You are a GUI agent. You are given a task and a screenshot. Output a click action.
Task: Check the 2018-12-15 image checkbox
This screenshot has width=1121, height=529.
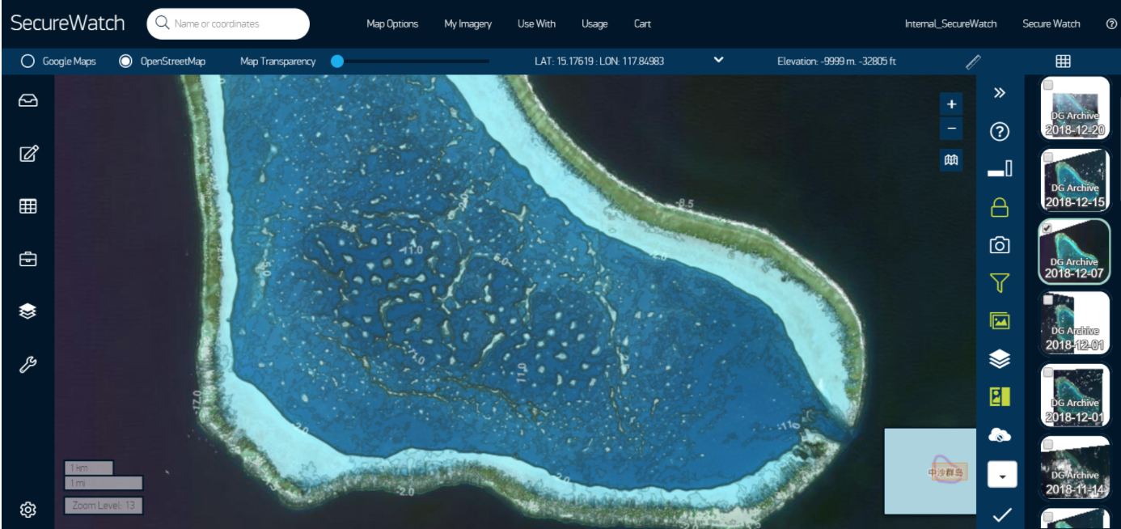(x=1048, y=156)
